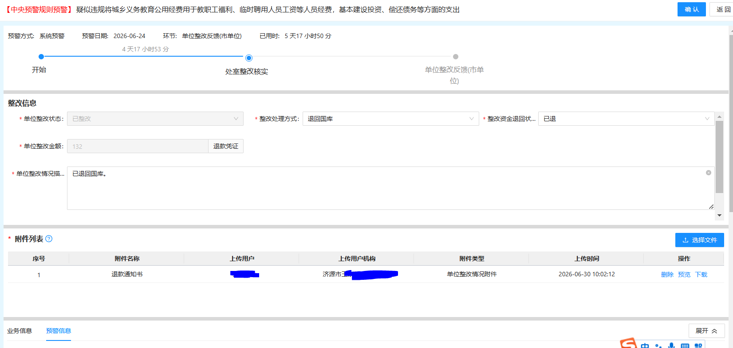The image size is (733, 348).
Task: Click the 单位整改情况附件 type cell
Action: [472, 274]
